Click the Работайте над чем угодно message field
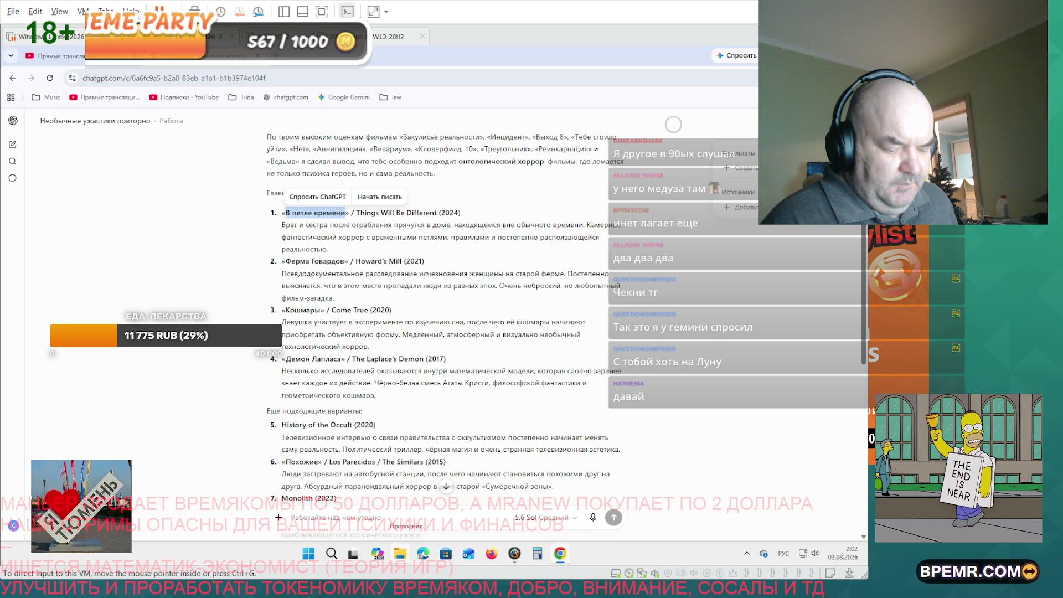 336,518
